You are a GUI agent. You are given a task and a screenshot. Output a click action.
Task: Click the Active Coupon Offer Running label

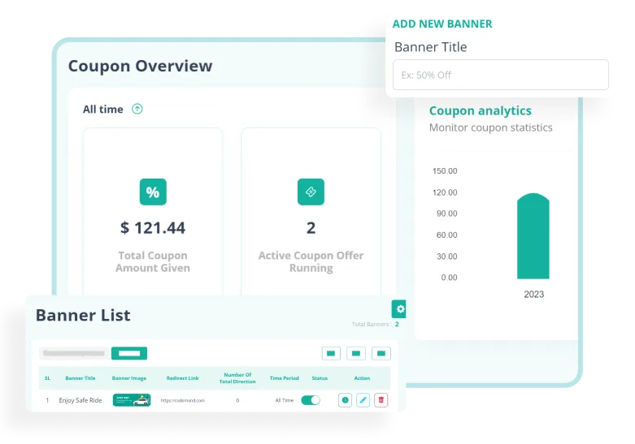pos(311,261)
